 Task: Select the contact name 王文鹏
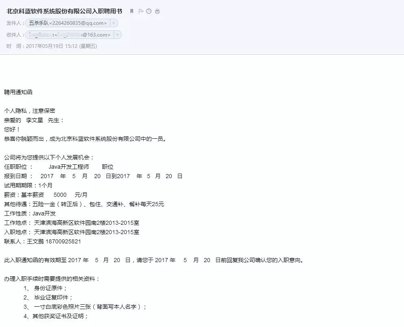36,241
